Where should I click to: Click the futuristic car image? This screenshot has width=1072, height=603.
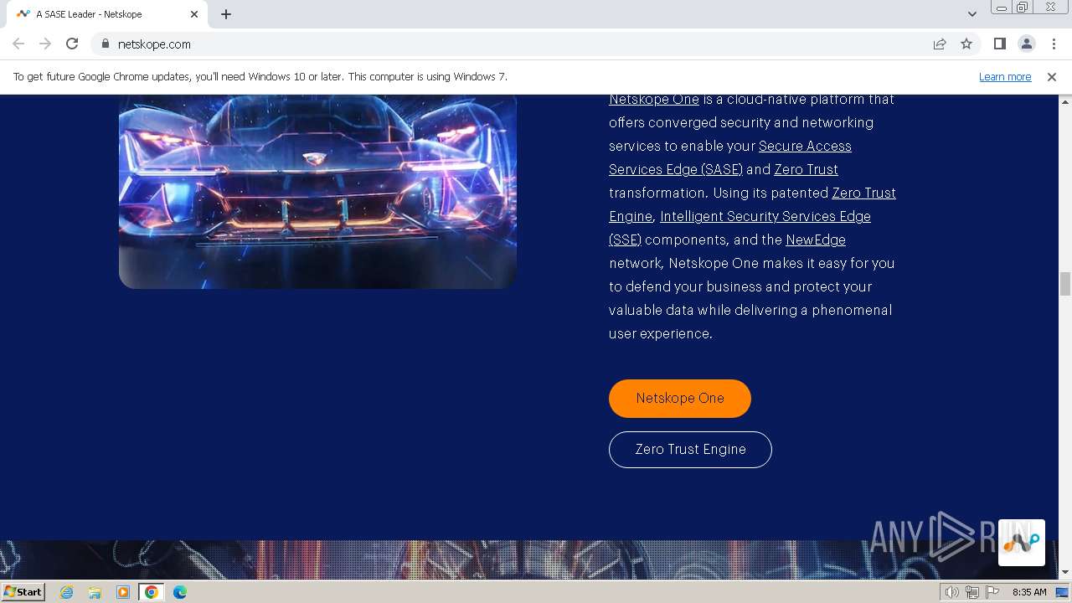(x=317, y=191)
